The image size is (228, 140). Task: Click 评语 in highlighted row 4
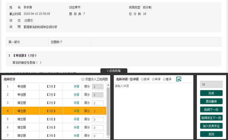(76, 111)
